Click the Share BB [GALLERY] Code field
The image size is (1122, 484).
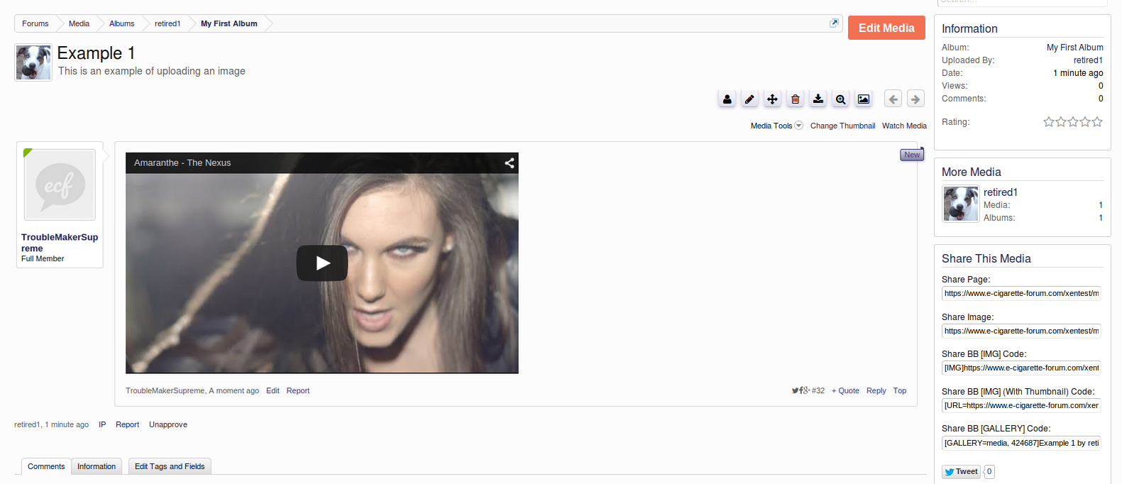coord(1021,443)
